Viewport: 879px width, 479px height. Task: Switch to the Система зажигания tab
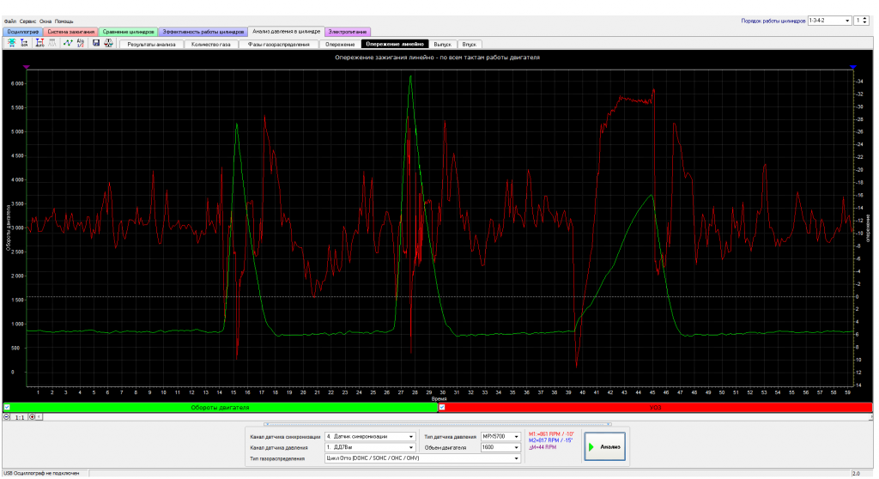tap(71, 32)
